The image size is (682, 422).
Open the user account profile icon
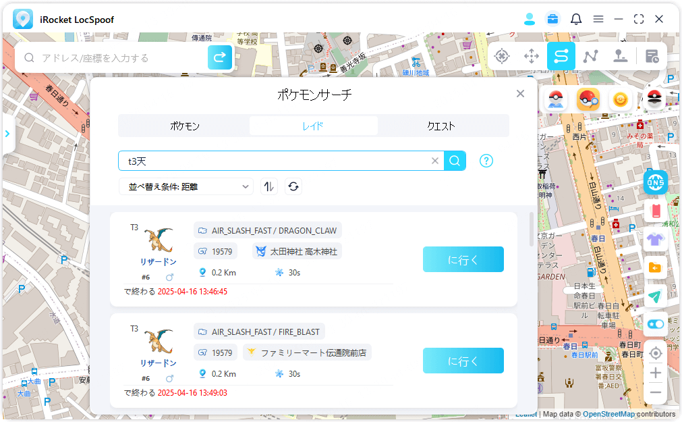530,19
